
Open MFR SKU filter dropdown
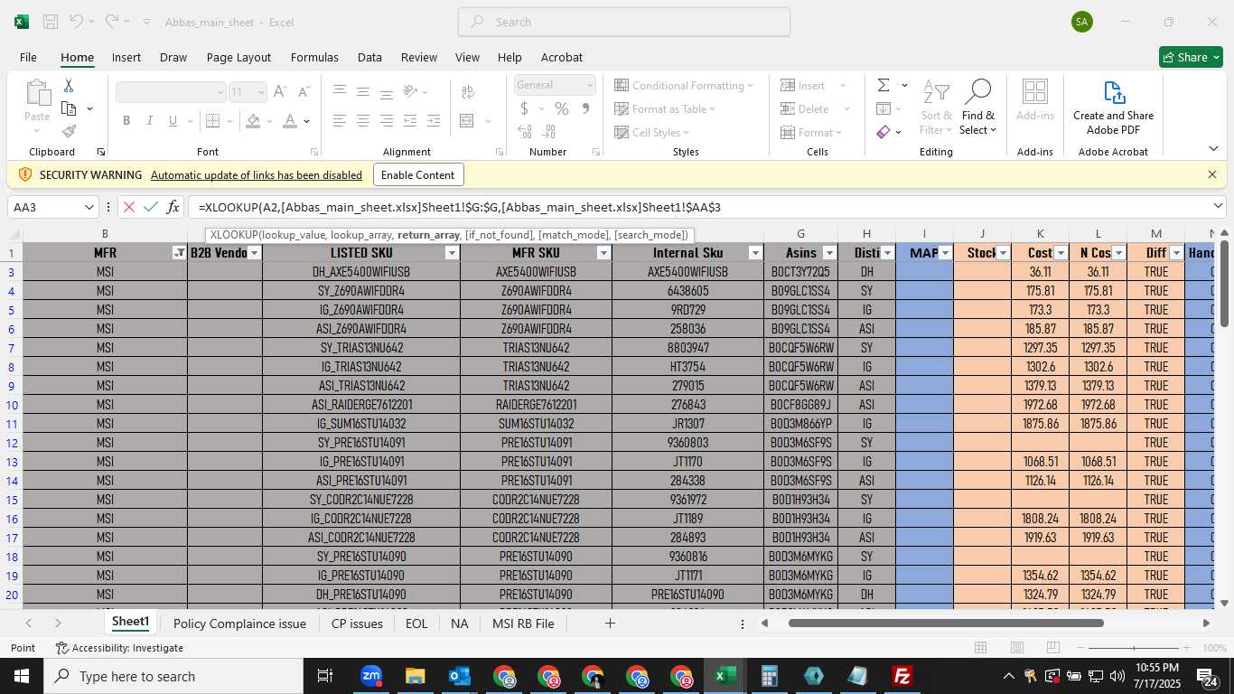coord(603,253)
